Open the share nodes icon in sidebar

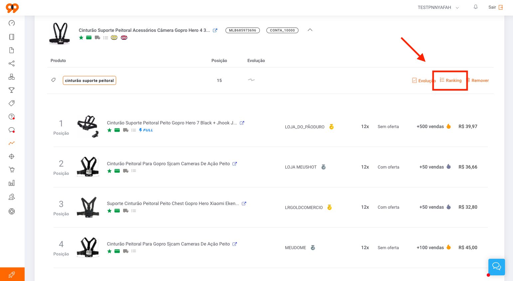[12, 63]
